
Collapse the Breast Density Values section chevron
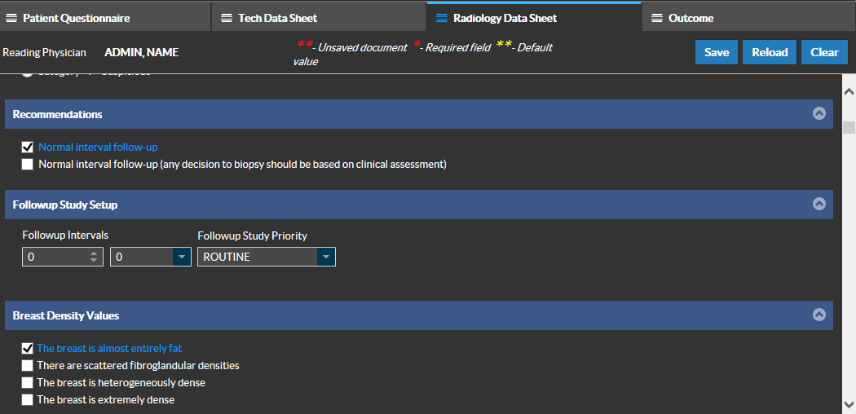tap(819, 315)
